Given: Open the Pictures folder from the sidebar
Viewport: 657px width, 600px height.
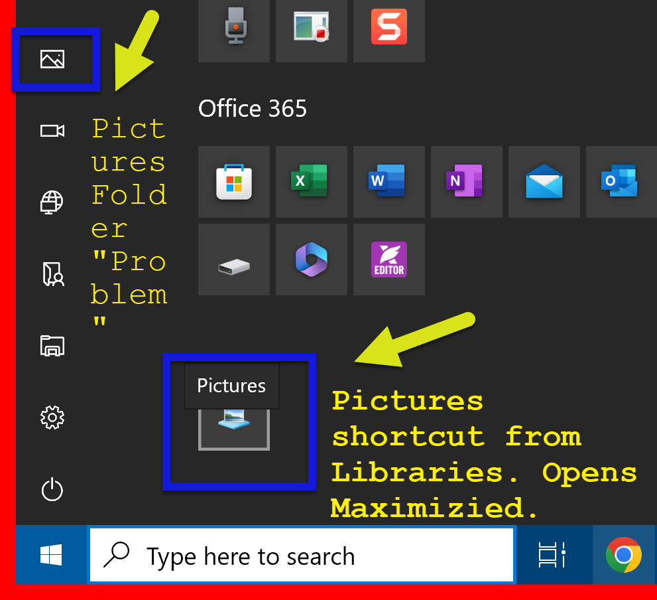Looking at the screenshot, I should (x=52, y=60).
